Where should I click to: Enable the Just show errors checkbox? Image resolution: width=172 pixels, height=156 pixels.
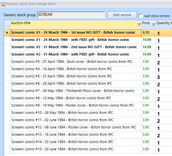click(140, 16)
